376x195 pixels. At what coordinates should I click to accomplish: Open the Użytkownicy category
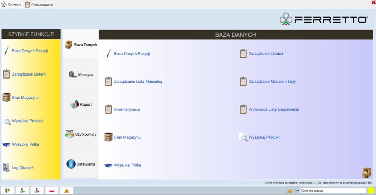pyautogui.click(x=81, y=134)
